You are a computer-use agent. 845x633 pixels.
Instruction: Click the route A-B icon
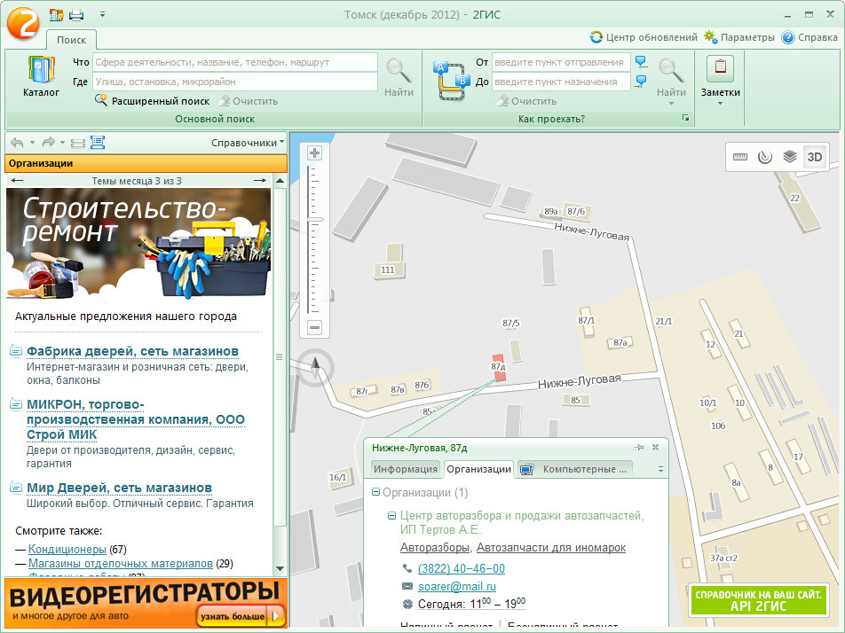(x=452, y=80)
